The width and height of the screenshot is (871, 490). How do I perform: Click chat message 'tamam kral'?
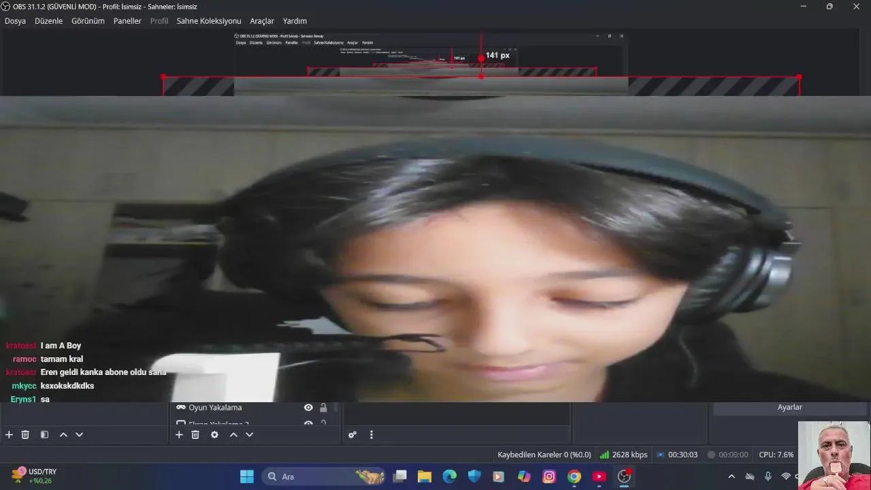[62, 359]
